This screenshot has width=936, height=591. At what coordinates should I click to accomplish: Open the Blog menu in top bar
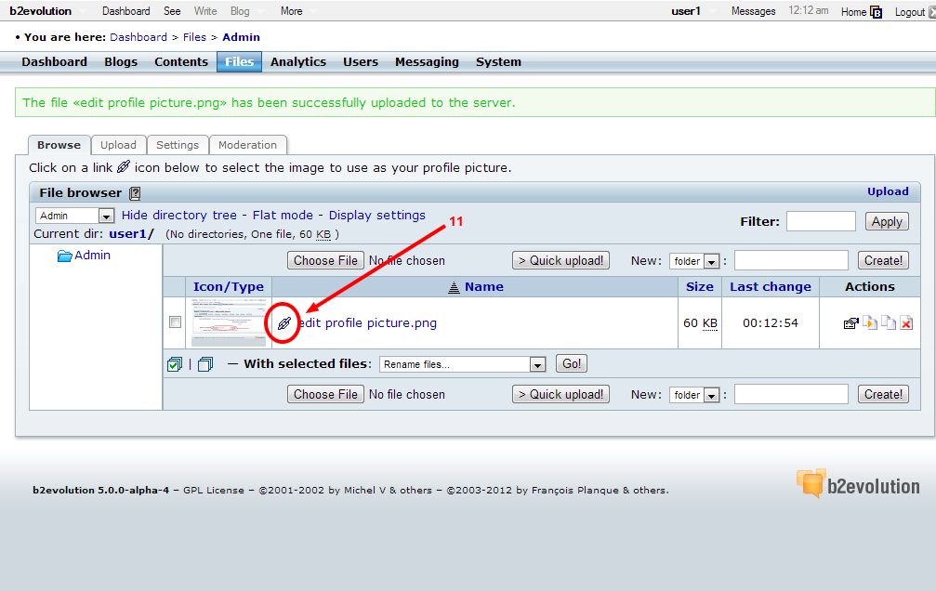click(x=240, y=11)
